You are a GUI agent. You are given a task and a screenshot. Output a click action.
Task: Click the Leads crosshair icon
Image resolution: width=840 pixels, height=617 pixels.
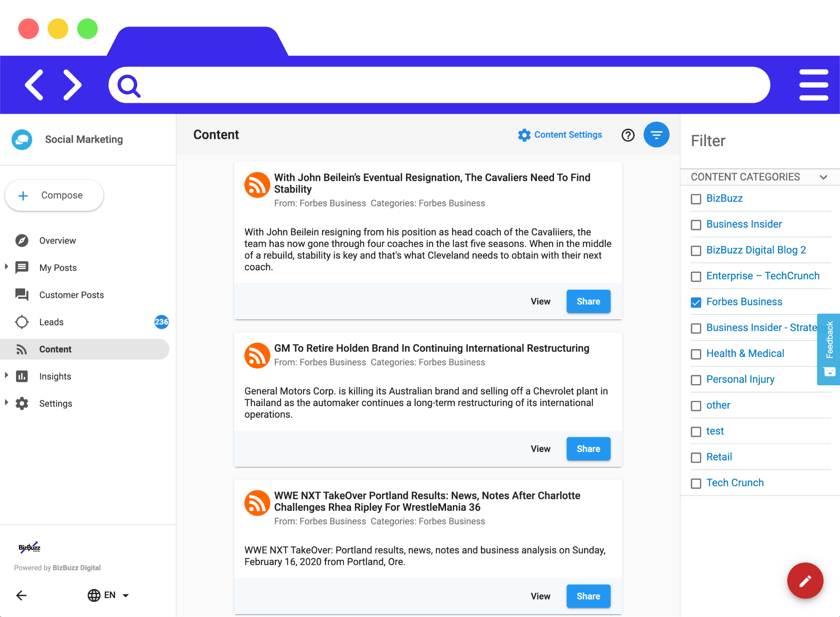22,322
